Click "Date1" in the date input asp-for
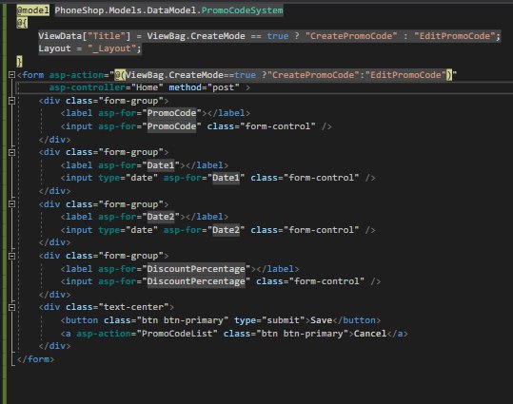 point(227,178)
